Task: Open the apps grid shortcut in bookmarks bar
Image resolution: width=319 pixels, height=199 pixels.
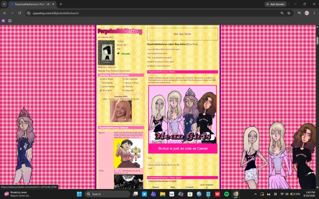Action: [10, 20]
